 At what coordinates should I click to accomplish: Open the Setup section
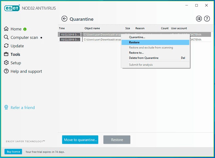(16, 63)
